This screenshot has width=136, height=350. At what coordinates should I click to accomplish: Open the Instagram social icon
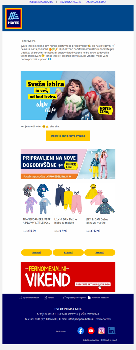(101, 331)
